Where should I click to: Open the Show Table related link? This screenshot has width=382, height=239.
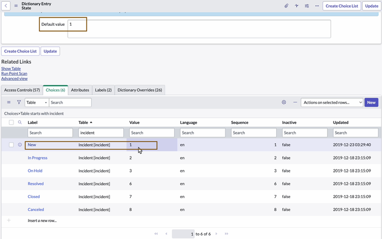[x=11, y=69]
